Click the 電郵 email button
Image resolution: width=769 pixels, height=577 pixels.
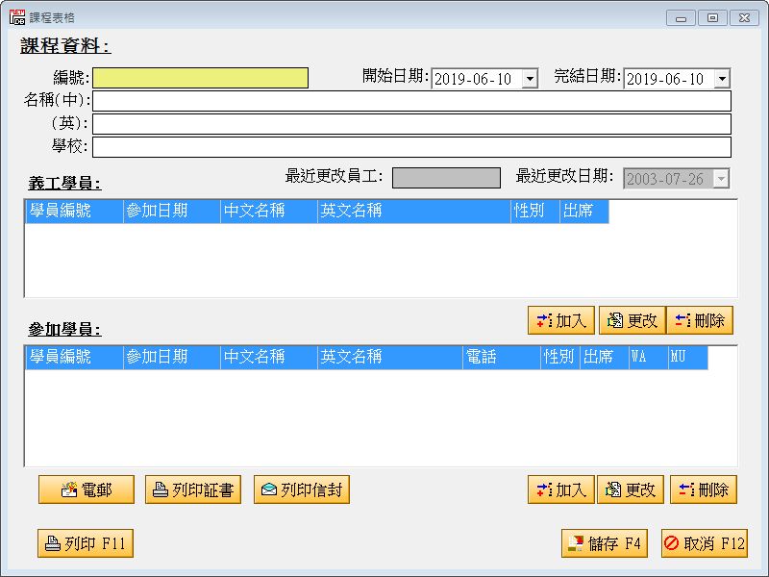coord(87,489)
